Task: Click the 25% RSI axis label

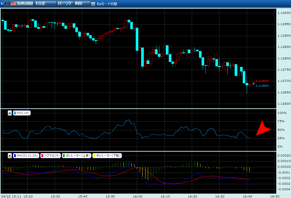Action: [x=281, y=138]
